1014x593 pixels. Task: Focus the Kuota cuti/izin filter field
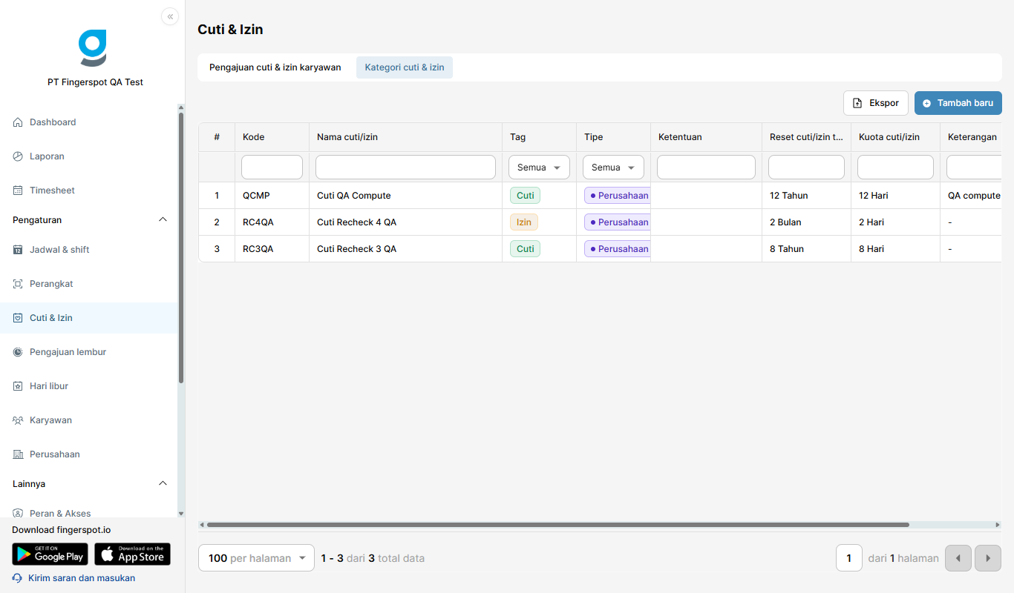[895, 168]
